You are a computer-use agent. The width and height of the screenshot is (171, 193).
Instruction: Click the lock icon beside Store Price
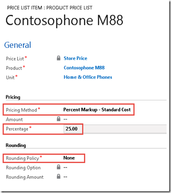(59, 58)
